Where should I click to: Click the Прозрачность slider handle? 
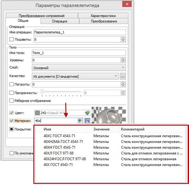[x=42, y=92]
